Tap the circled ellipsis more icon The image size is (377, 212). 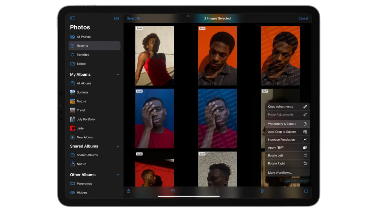pos(306,191)
